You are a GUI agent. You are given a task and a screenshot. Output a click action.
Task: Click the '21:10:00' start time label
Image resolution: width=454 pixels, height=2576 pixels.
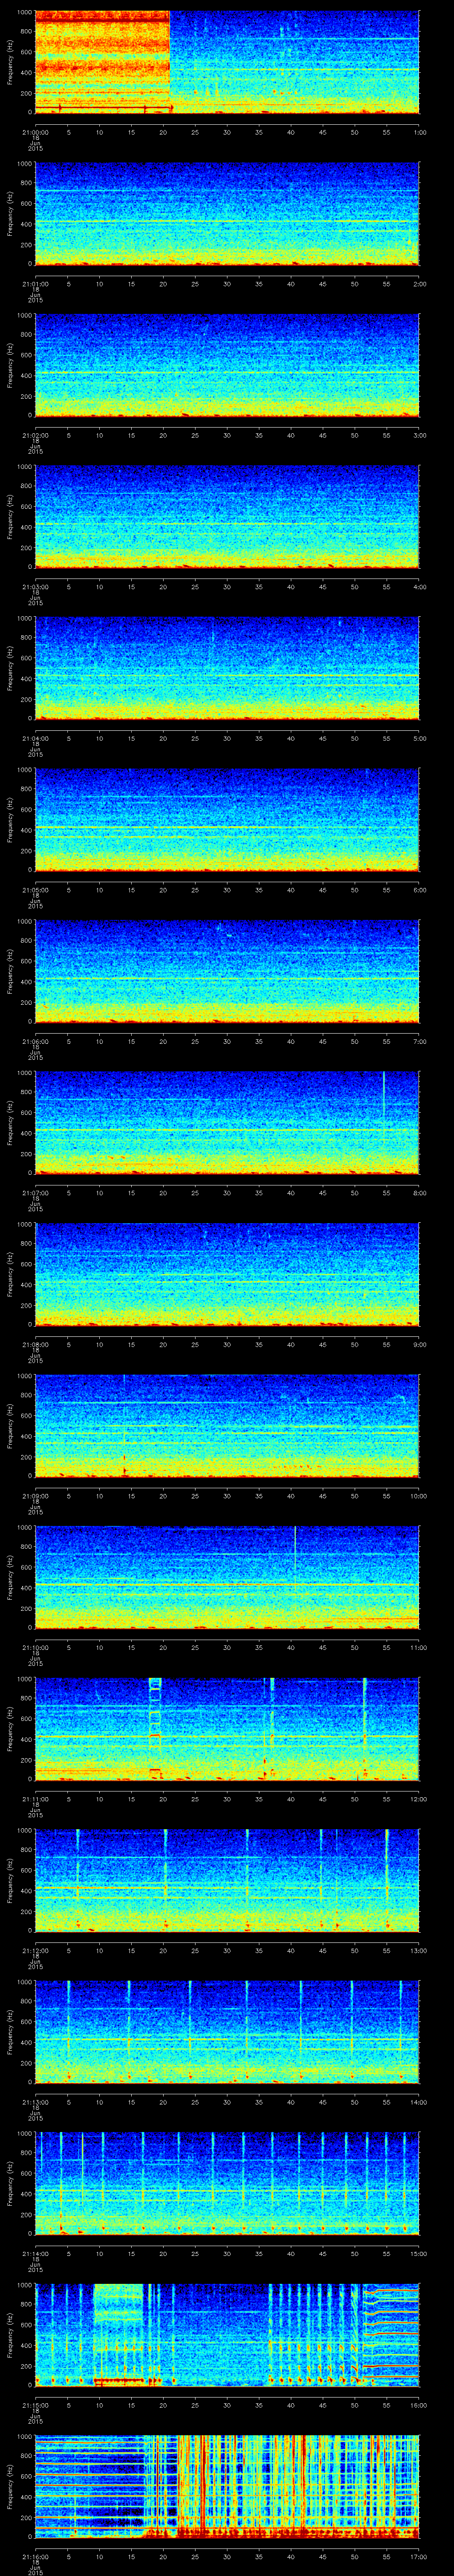(35, 1647)
